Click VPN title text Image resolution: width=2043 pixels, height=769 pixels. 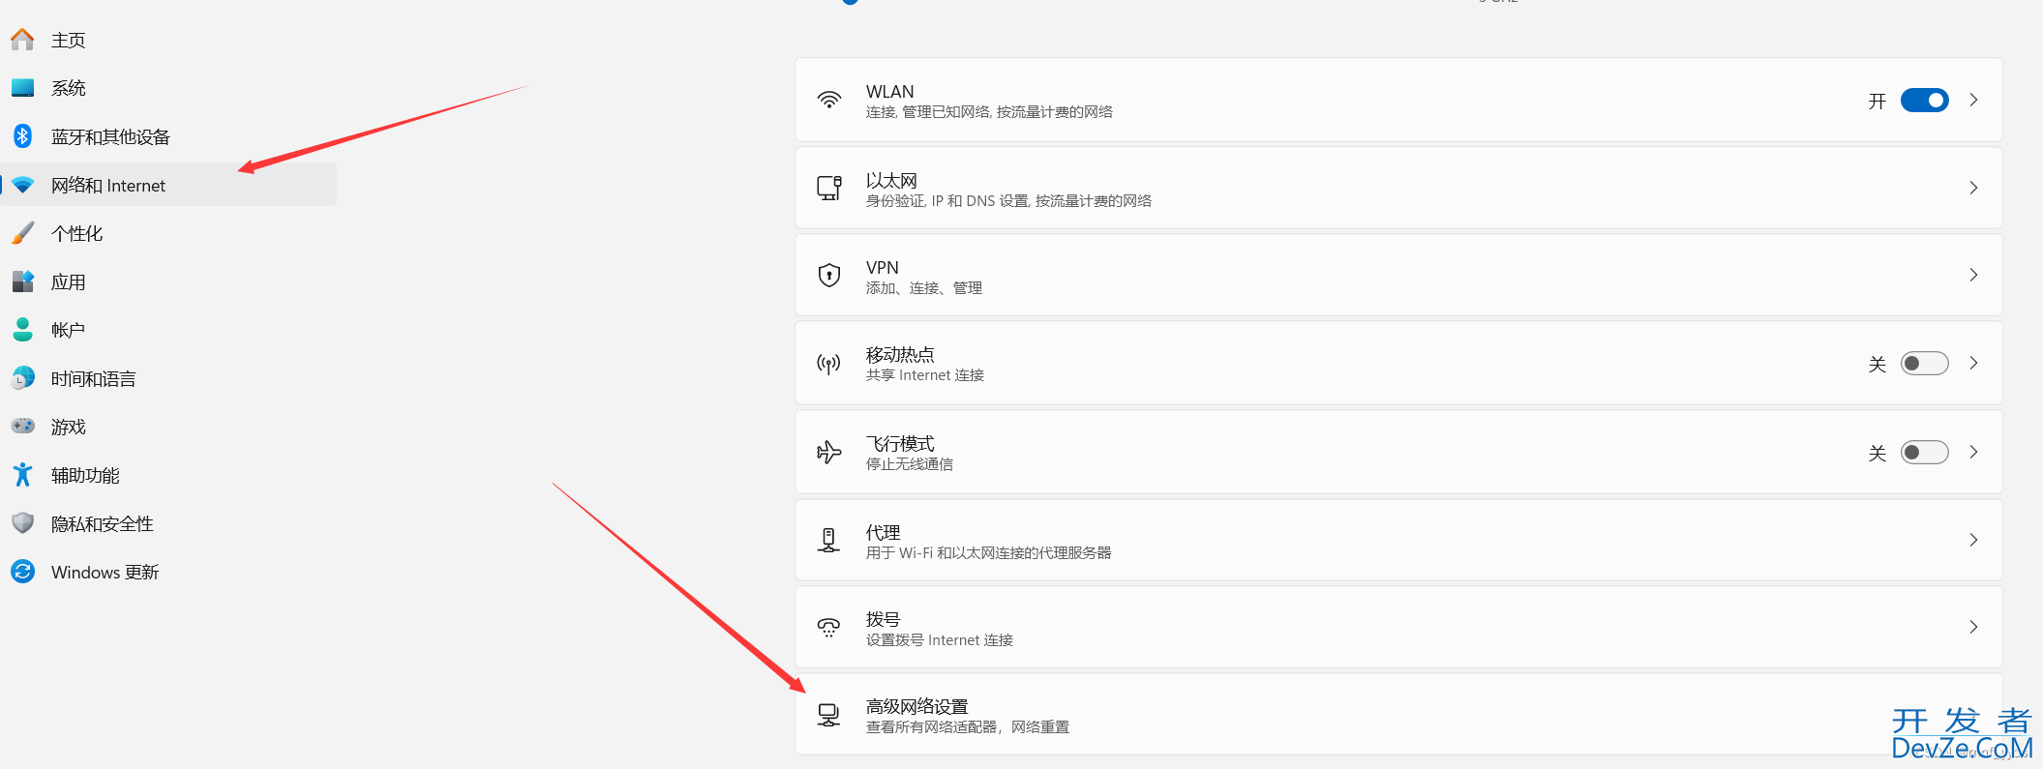click(883, 267)
